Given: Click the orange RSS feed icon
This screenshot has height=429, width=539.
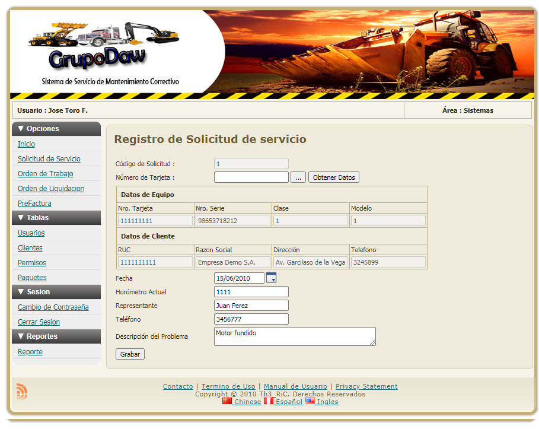Looking at the screenshot, I should (x=21, y=392).
